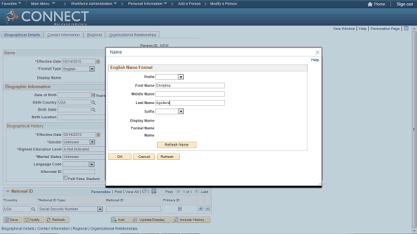Look up National ID Country magnifier
This screenshot has height=234, width=417.
pos(33,209)
